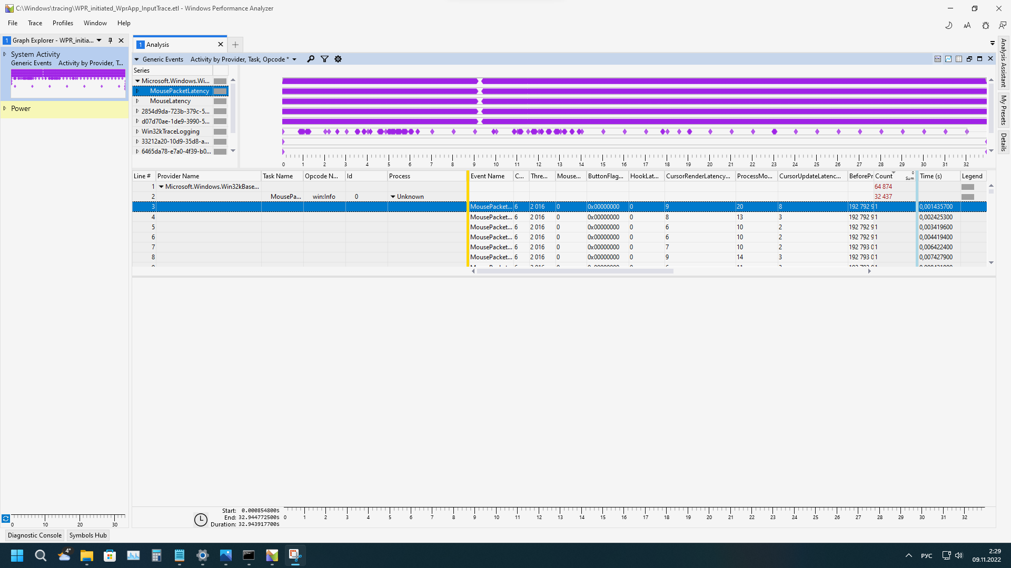Pin the Graph Explorer panel
Viewport: 1011px width, 568px height.
tap(111, 40)
